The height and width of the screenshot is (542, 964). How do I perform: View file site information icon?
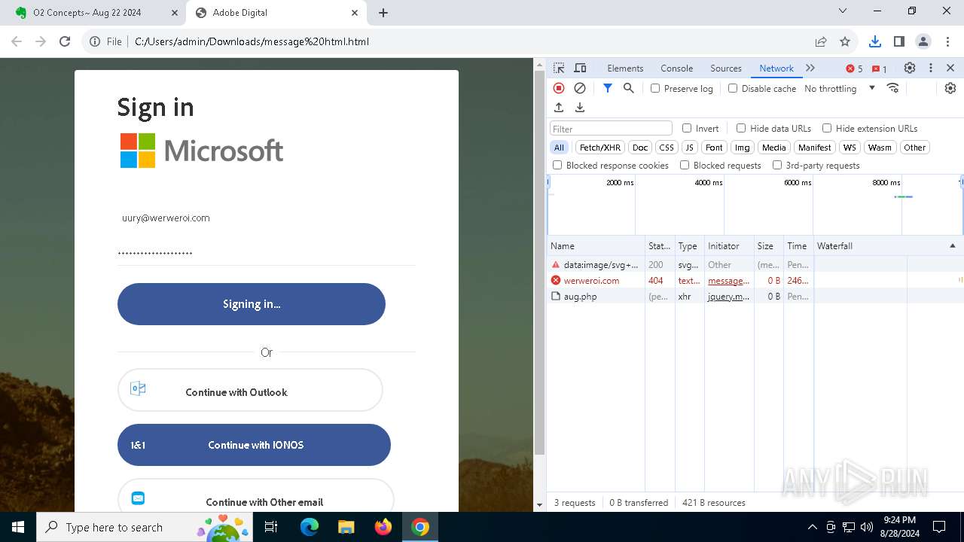pyautogui.click(x=95, y=41)
